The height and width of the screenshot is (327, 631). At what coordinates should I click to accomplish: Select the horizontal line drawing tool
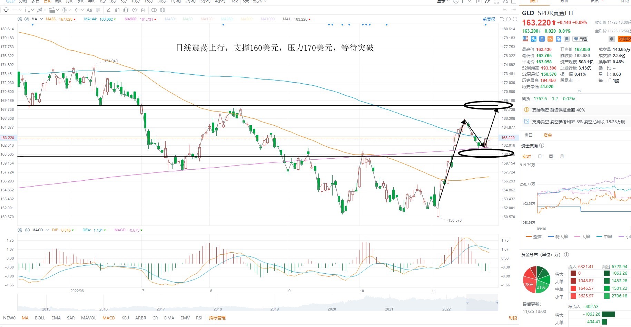pos(15,10)
